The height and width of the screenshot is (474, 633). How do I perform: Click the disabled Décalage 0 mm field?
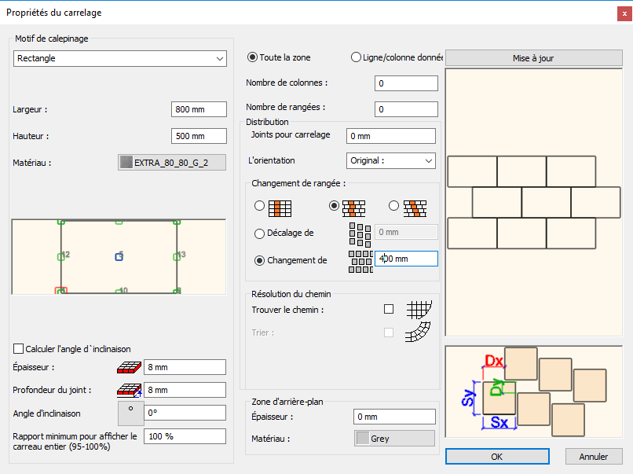click(406, 232)
